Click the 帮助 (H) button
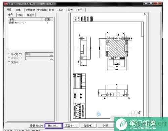The height and width of the screenshot is (131, 168). 88,126
